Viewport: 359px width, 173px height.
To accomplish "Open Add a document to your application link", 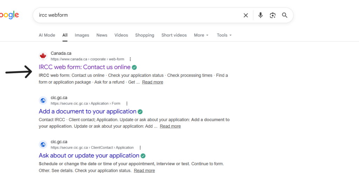I will point(87,111).
